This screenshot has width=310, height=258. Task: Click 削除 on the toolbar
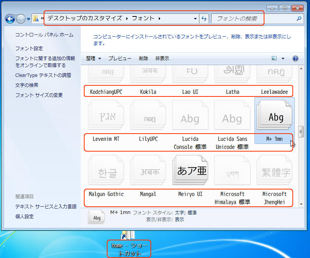point(144,59)
